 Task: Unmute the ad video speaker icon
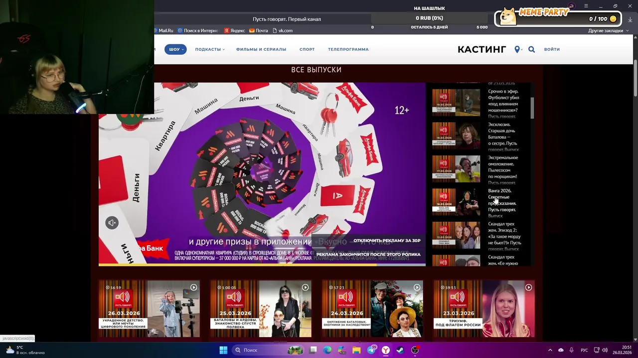(x=112, y=223)
